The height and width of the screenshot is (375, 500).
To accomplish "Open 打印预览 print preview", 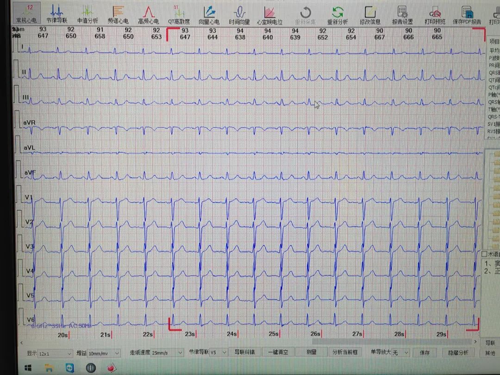I will point(435,15).
